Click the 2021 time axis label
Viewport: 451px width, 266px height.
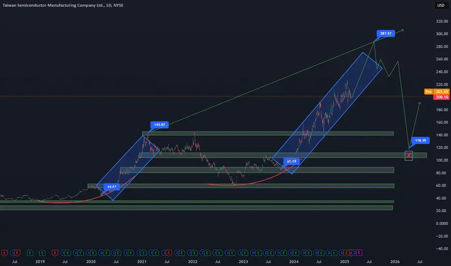tap(142, 262)
